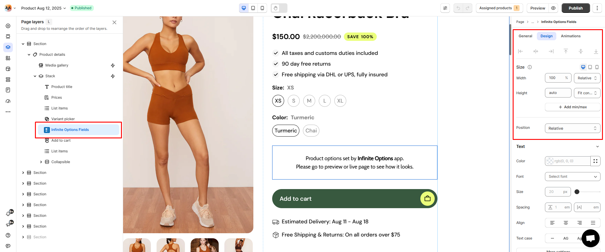Image resolution: width=605 pixels, height=252 pixels.
Task: Click the hand pan tool icon
Action: tap(275, 8)
